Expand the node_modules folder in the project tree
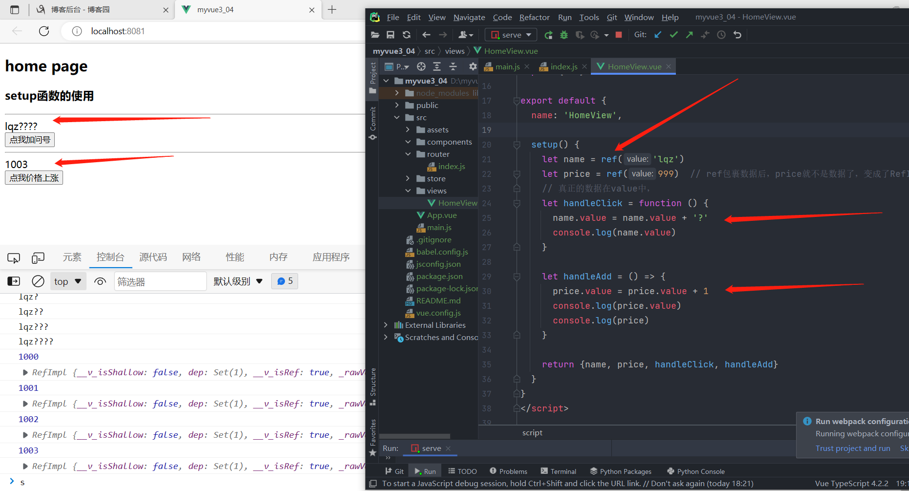 [397, 93]
